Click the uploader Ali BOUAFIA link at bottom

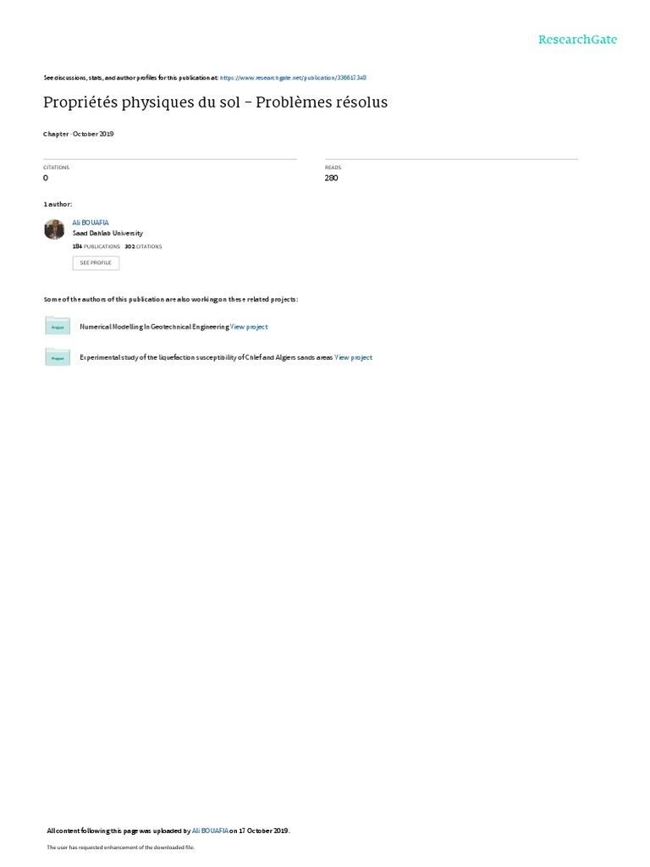pos(210,831)
